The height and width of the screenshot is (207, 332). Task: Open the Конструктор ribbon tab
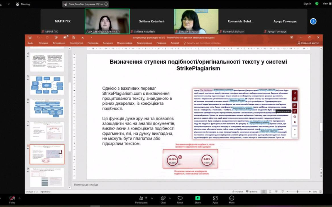[x=76, y=43]
